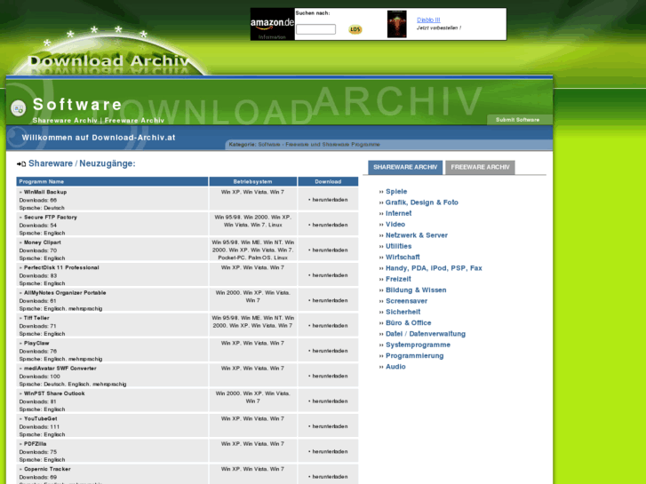Click herunterladen for PDFZilla
This screenshot has width=646, height=484.
point(330,451)
